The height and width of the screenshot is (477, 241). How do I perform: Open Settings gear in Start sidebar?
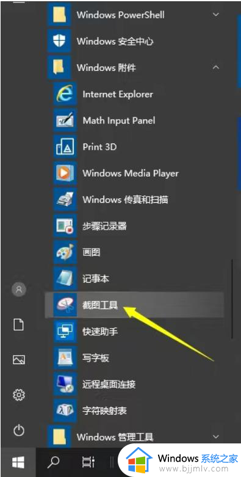(x=19, y=395)
